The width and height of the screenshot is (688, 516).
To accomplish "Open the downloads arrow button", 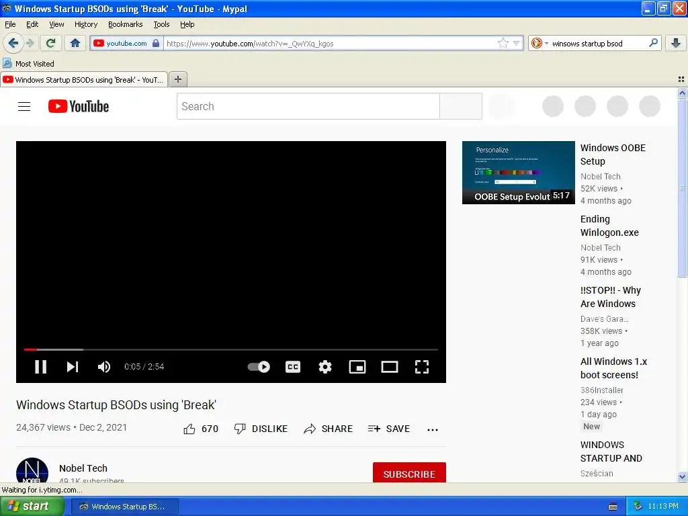I will (676, 43).
